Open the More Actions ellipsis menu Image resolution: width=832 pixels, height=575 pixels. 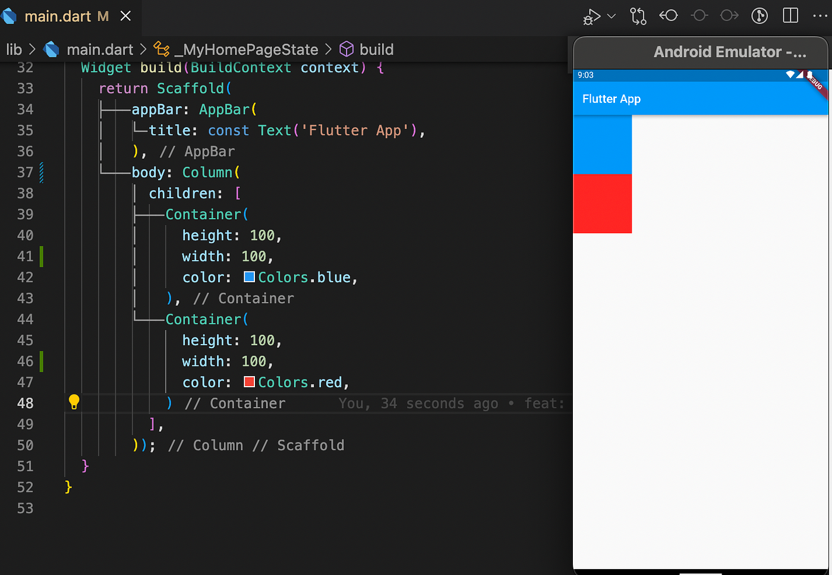(x=820, y=16)
